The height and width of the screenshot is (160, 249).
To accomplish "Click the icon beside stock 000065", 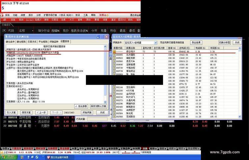I will click(114, 55).
